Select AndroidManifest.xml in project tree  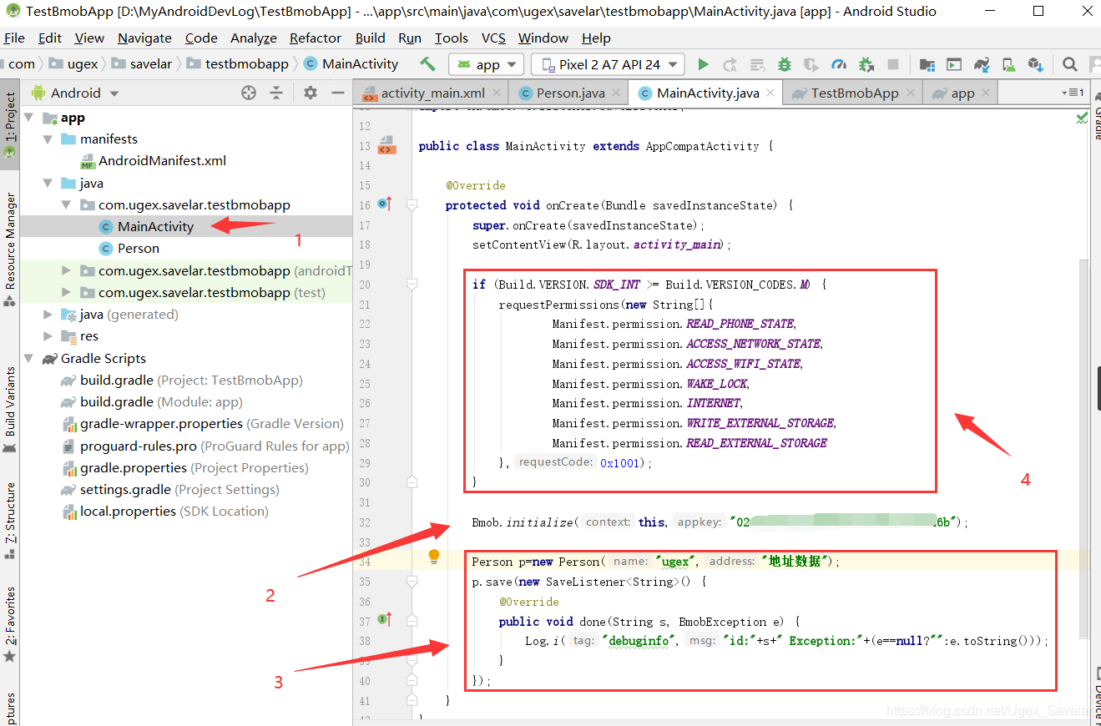click(x=162, y=161)
